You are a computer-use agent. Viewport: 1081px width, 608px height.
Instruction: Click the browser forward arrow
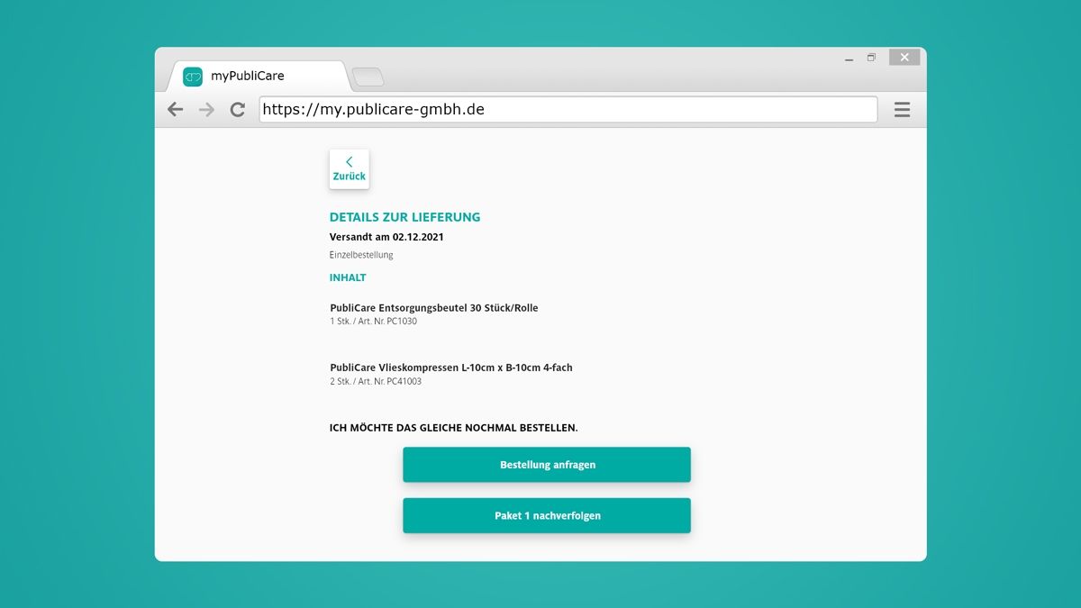point(206,110)
